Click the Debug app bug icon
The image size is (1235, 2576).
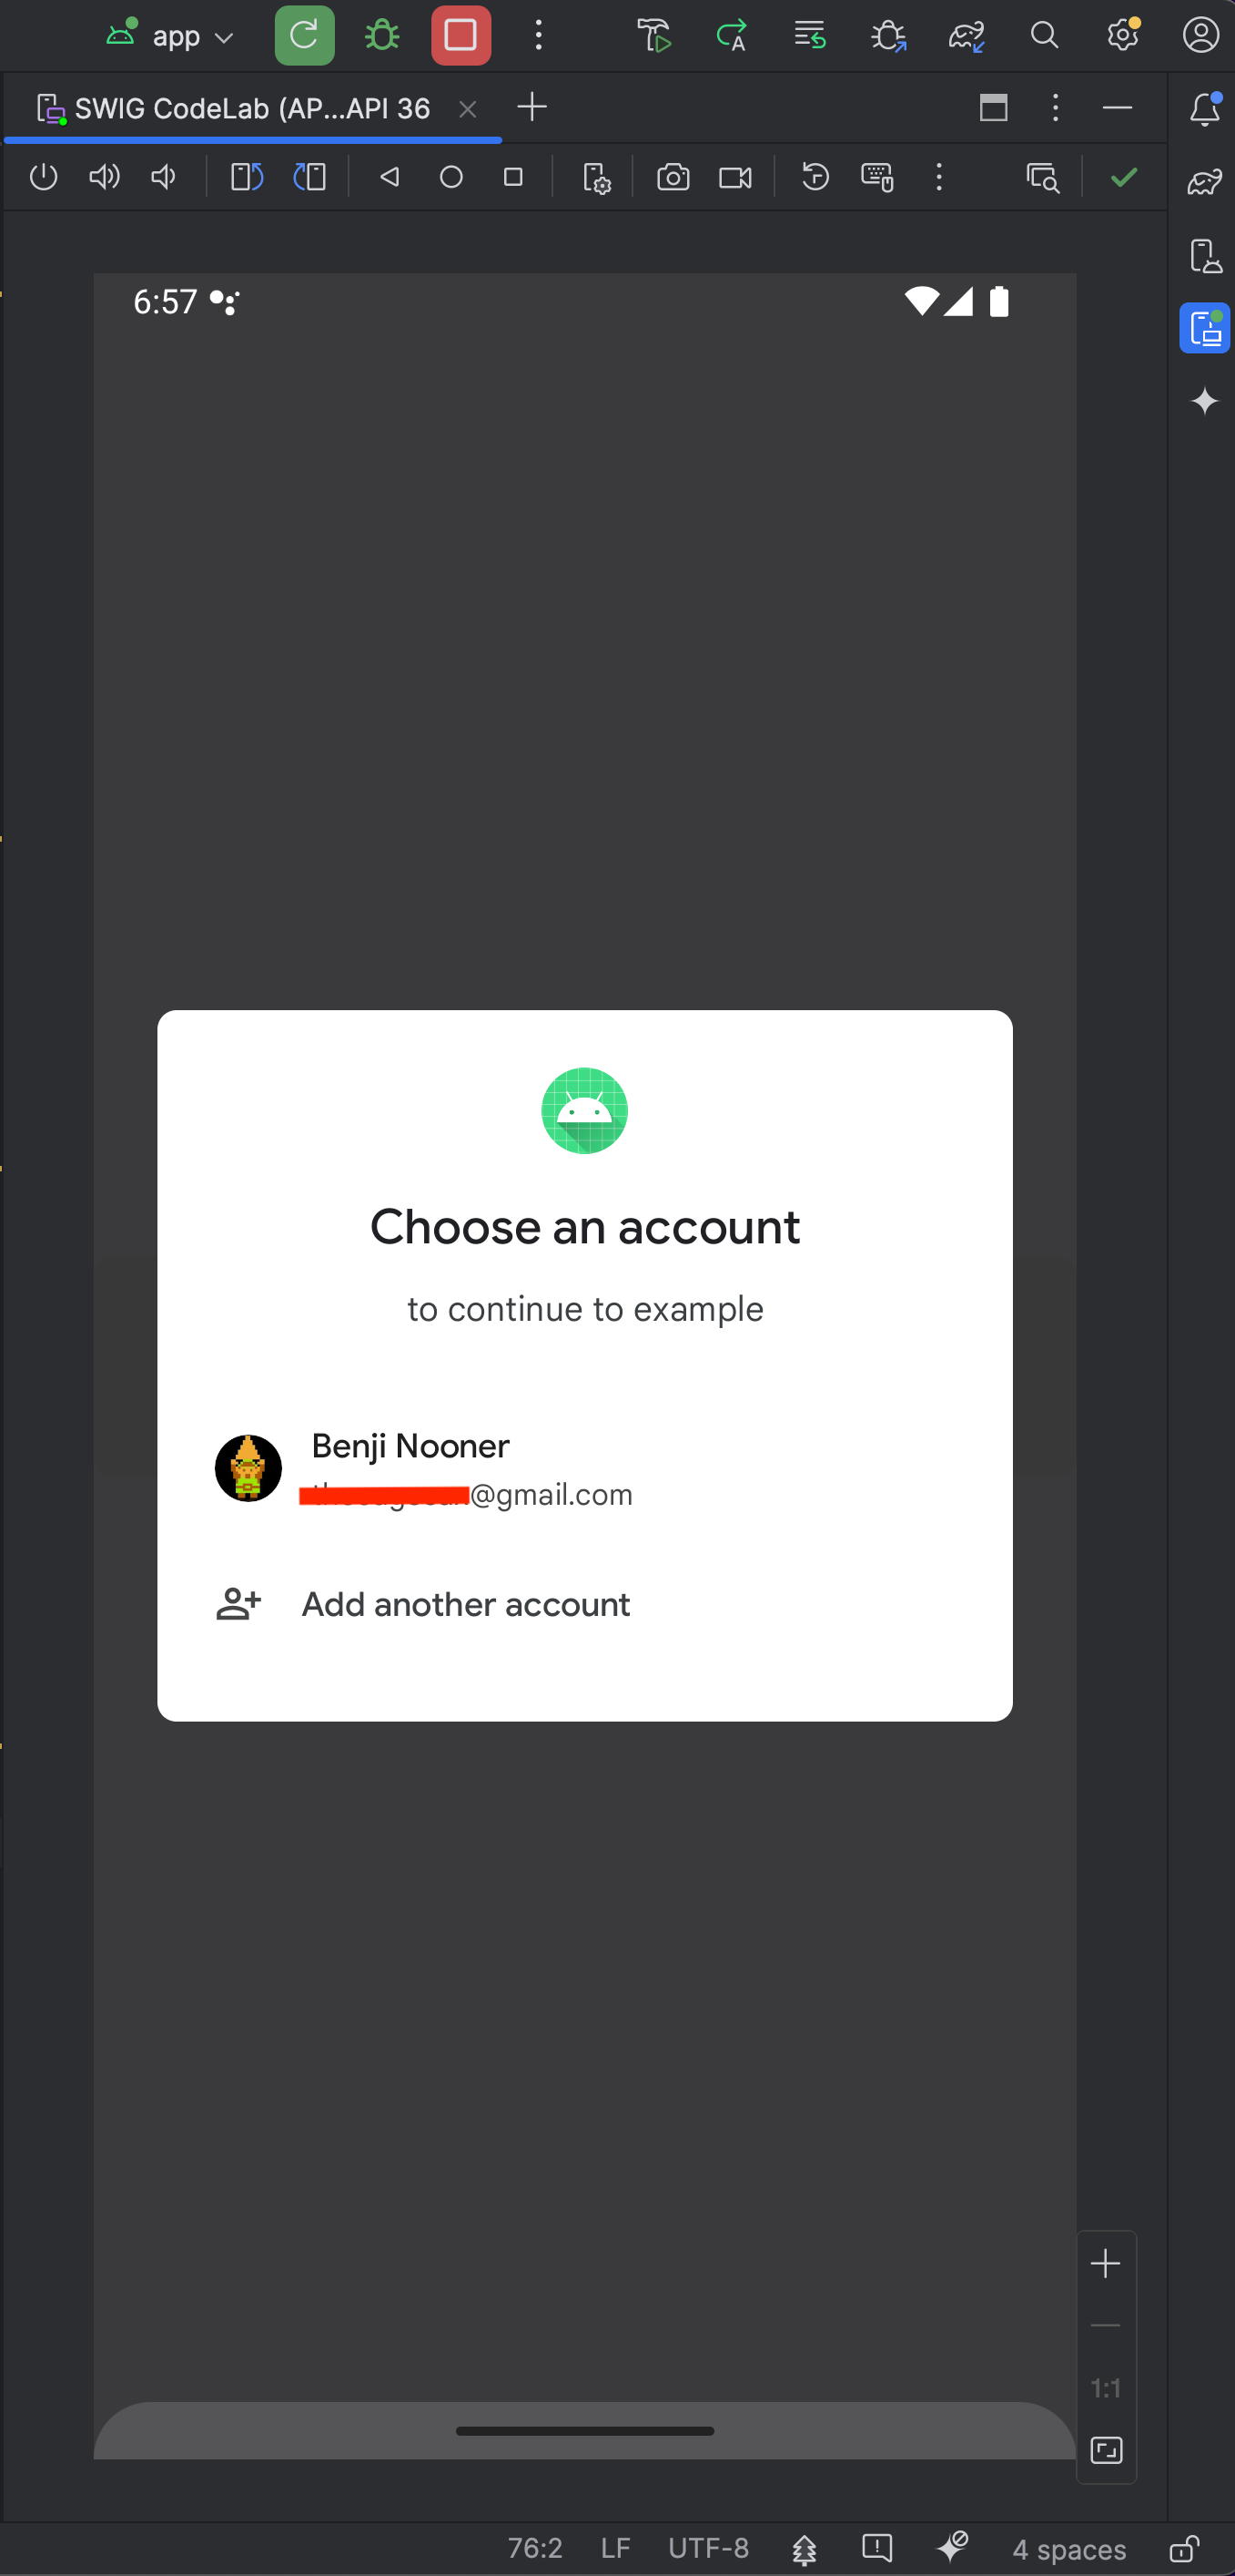click(381, 36)
